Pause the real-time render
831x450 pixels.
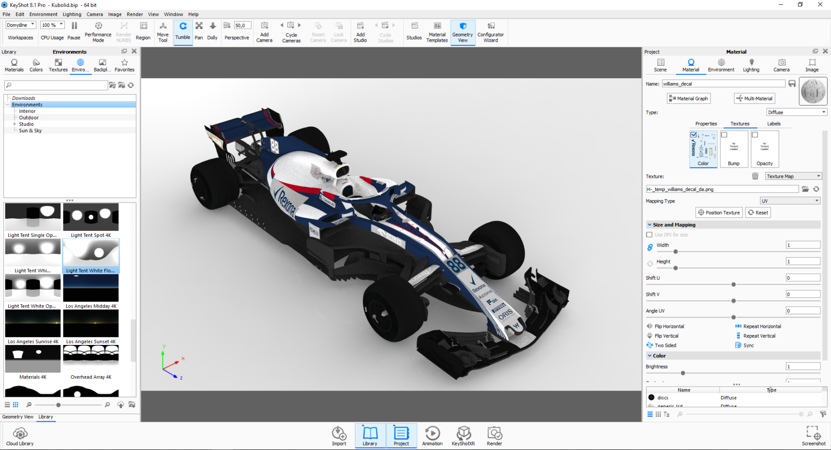(74, 31)
